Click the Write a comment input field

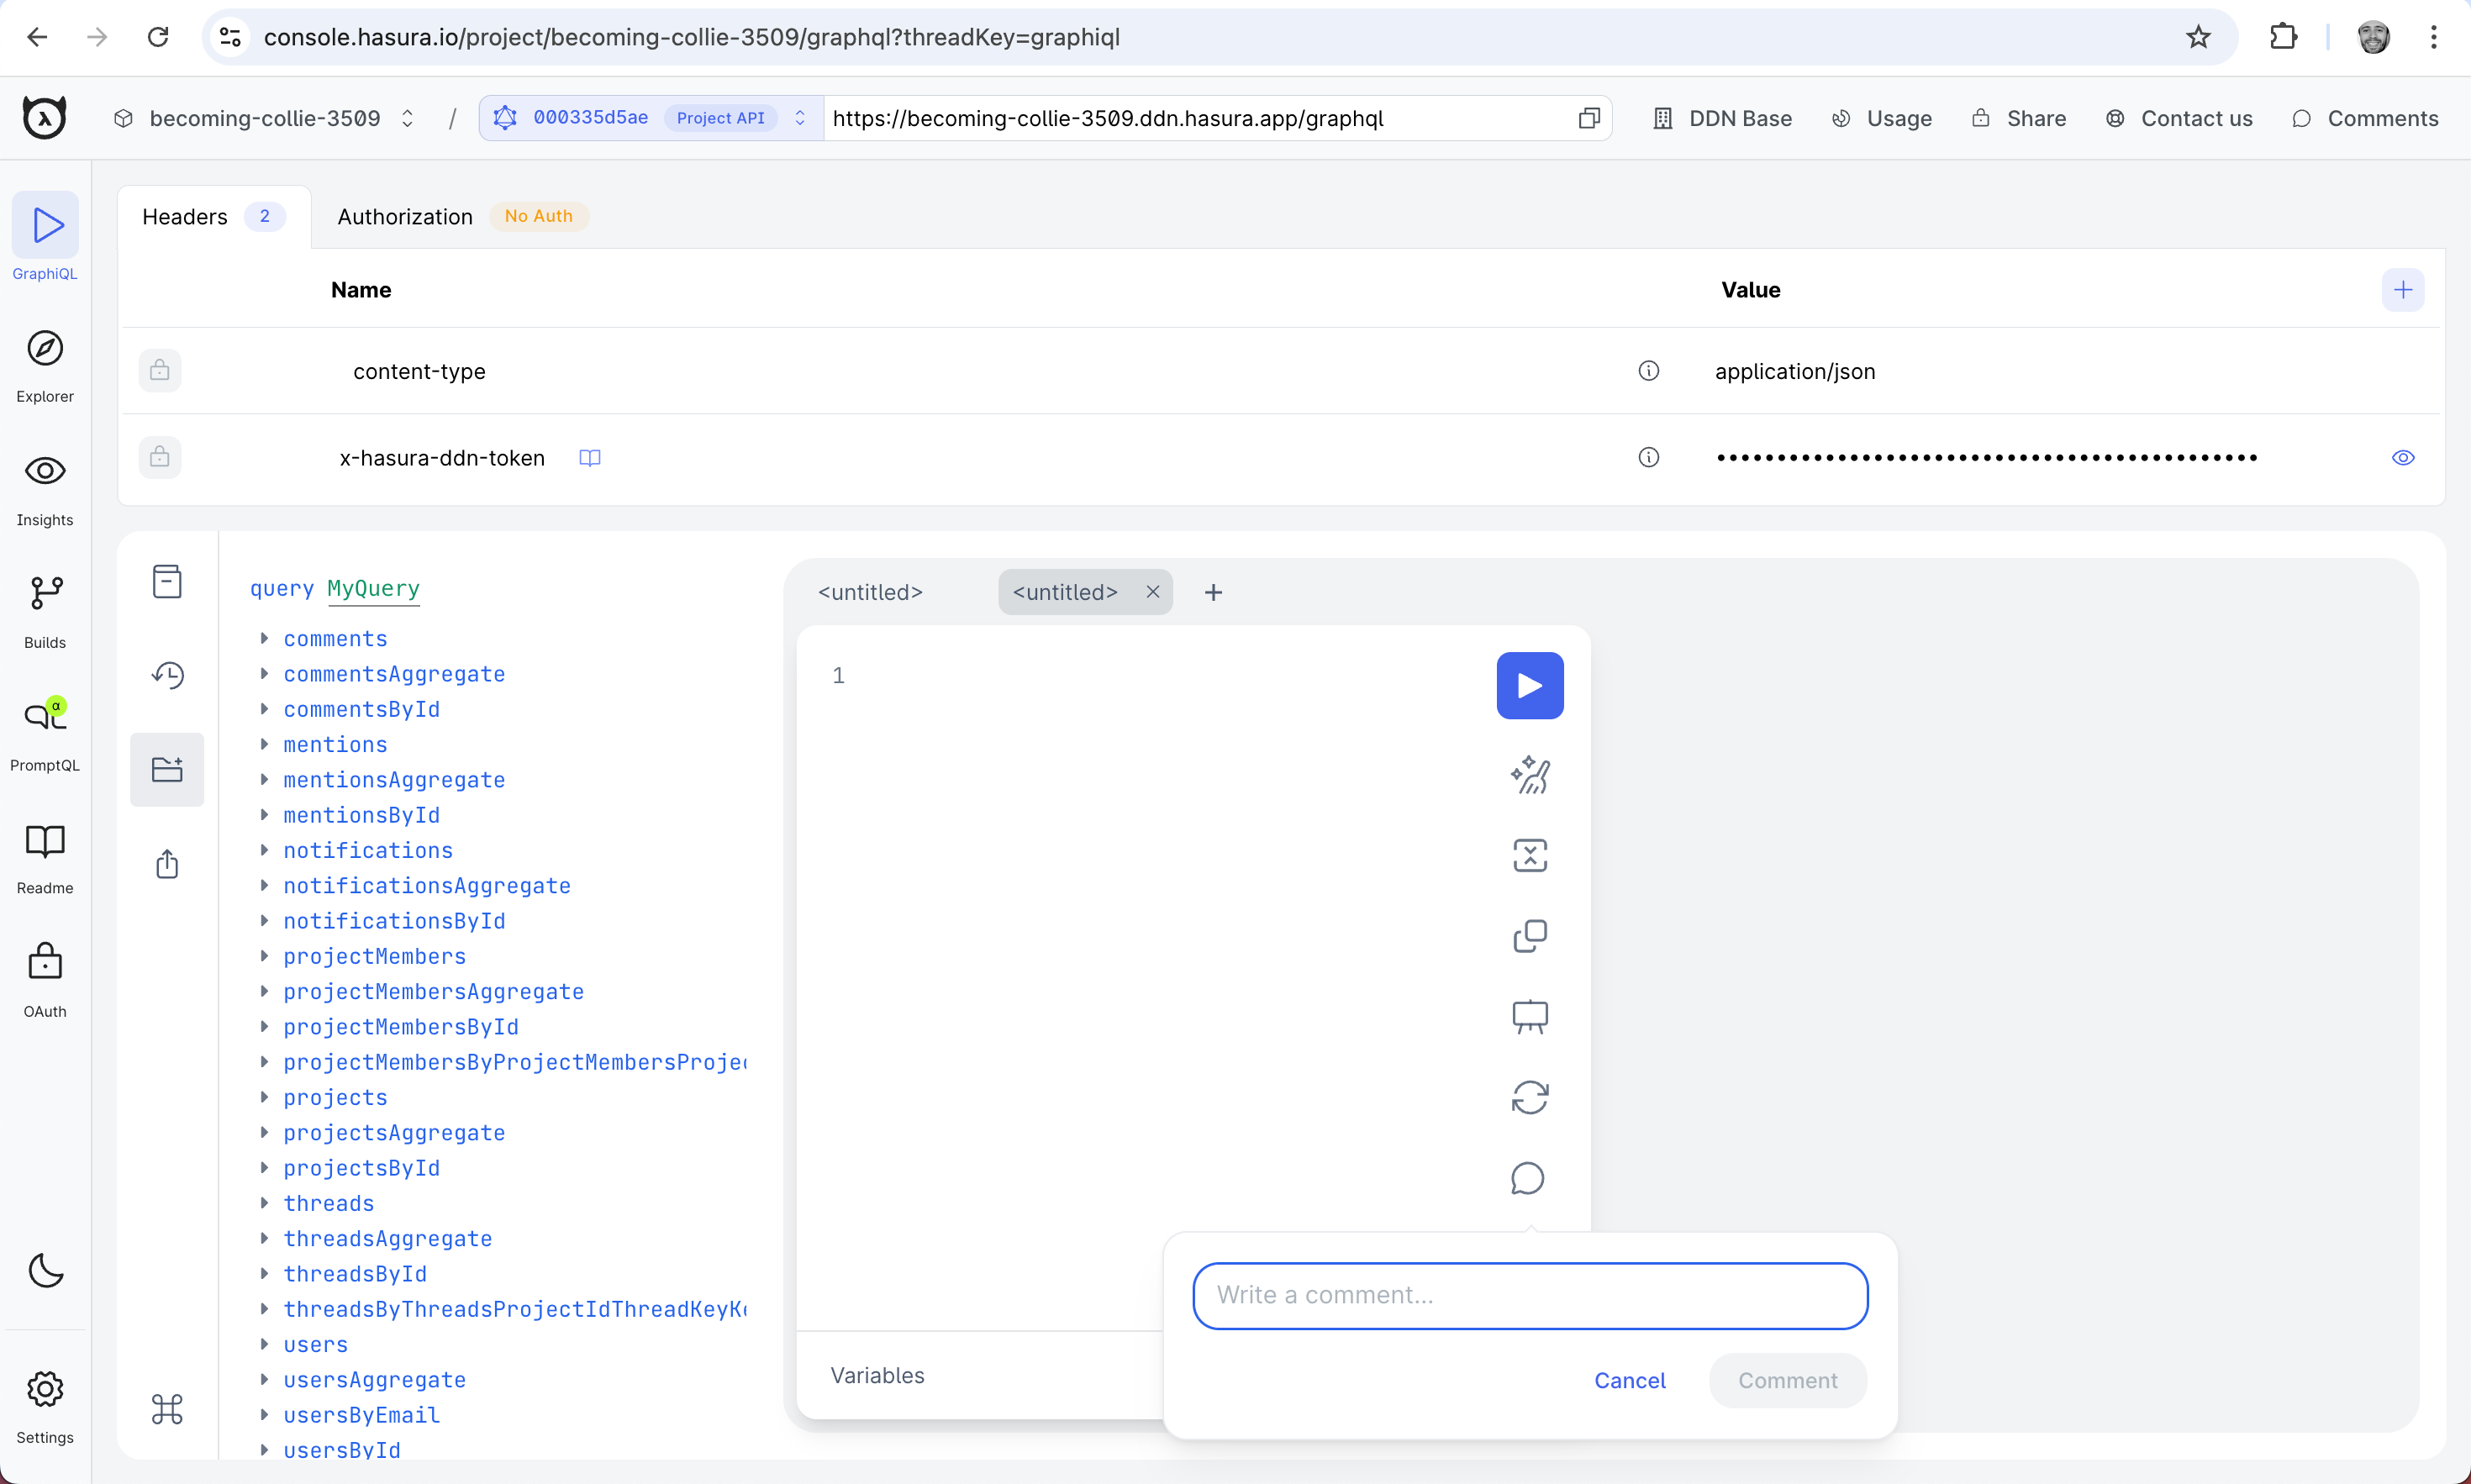pyautogui.click(x=1529, y=1293)
